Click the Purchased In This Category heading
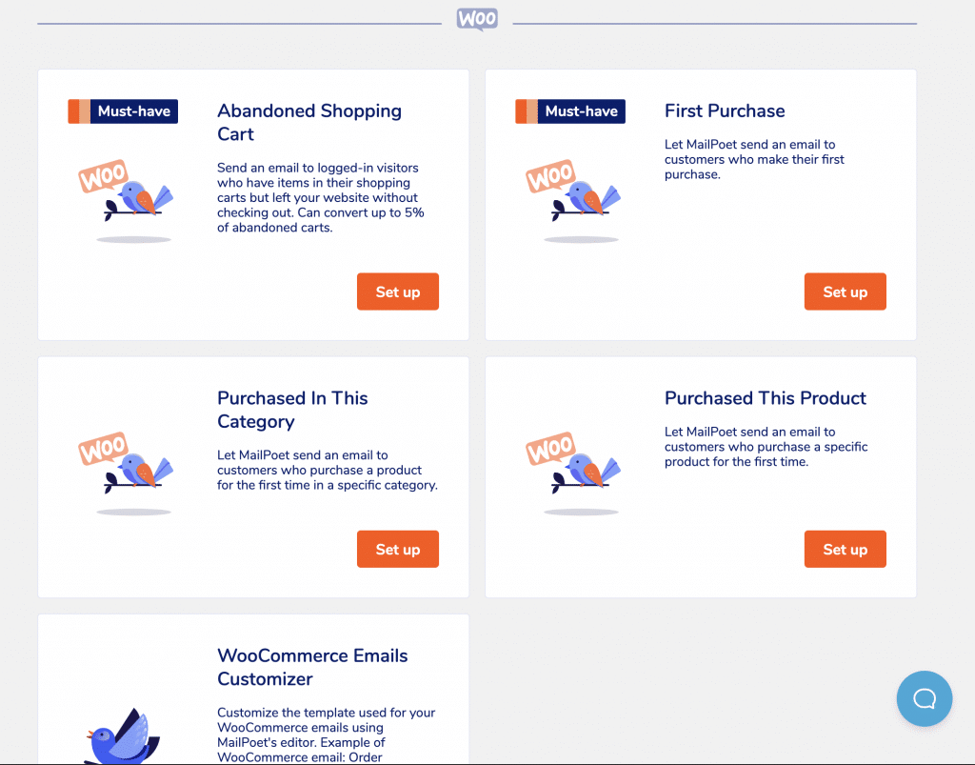The width and height of the screenshot is (975, 765). pos(292,410)
